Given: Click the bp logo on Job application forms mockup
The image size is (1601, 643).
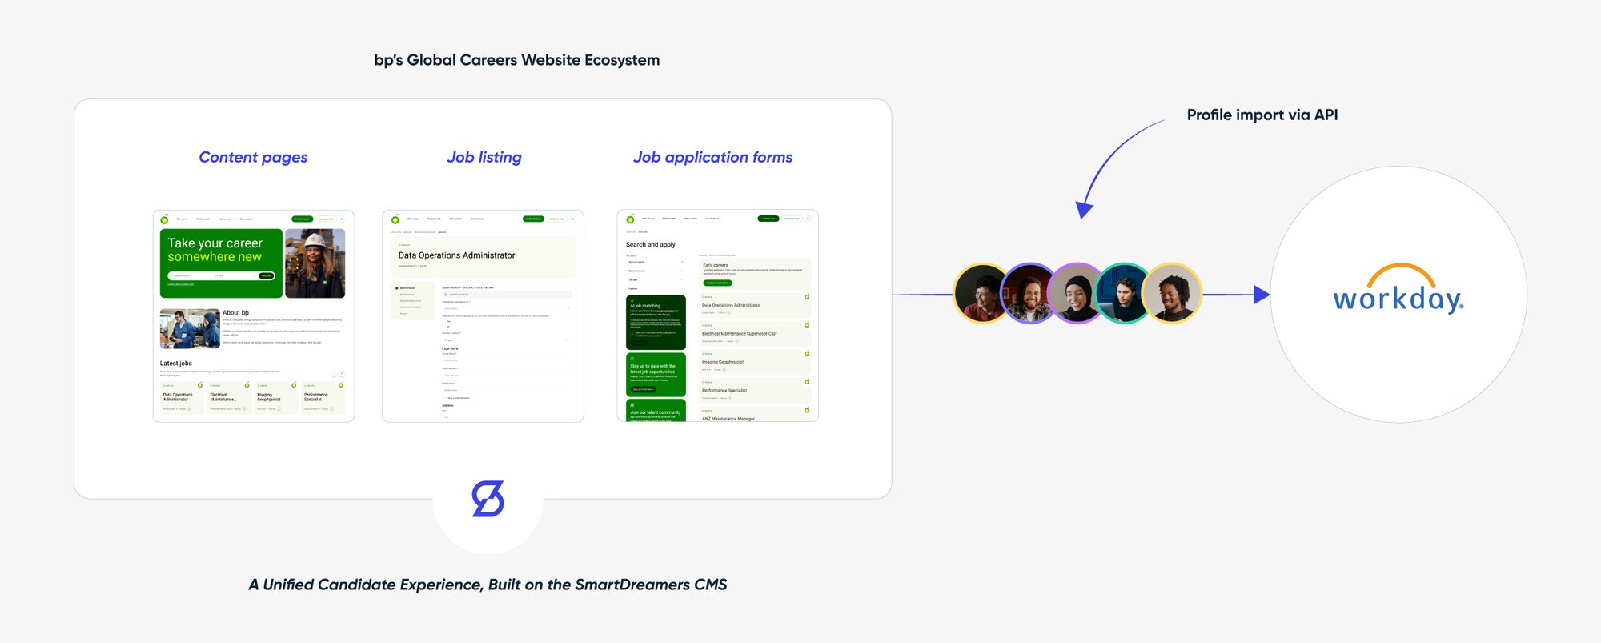Looking at the screenshot, I should pyautogui.click(x=630, y=219).
